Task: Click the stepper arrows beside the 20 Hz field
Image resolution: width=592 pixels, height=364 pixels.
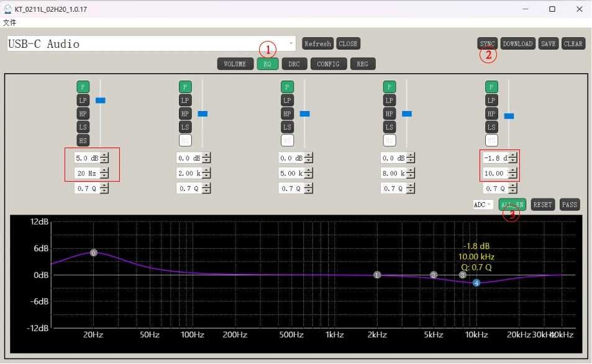Action: click(x=104, y=174)
